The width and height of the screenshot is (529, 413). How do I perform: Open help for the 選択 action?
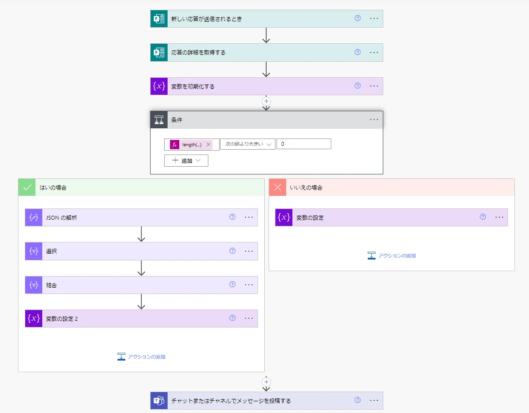[x=233, y=251]
